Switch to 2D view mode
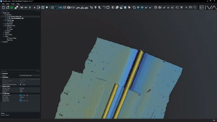Viewport: 217px width, 122px height. coord(26,8)
